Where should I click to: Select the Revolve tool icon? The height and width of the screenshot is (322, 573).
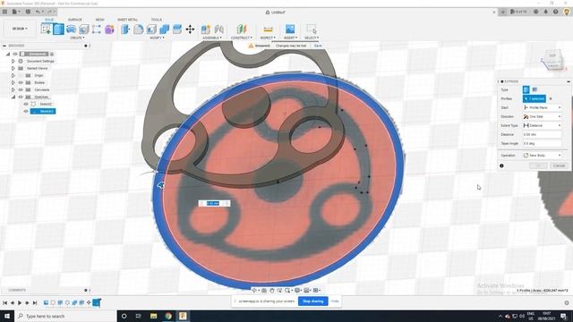72,29
